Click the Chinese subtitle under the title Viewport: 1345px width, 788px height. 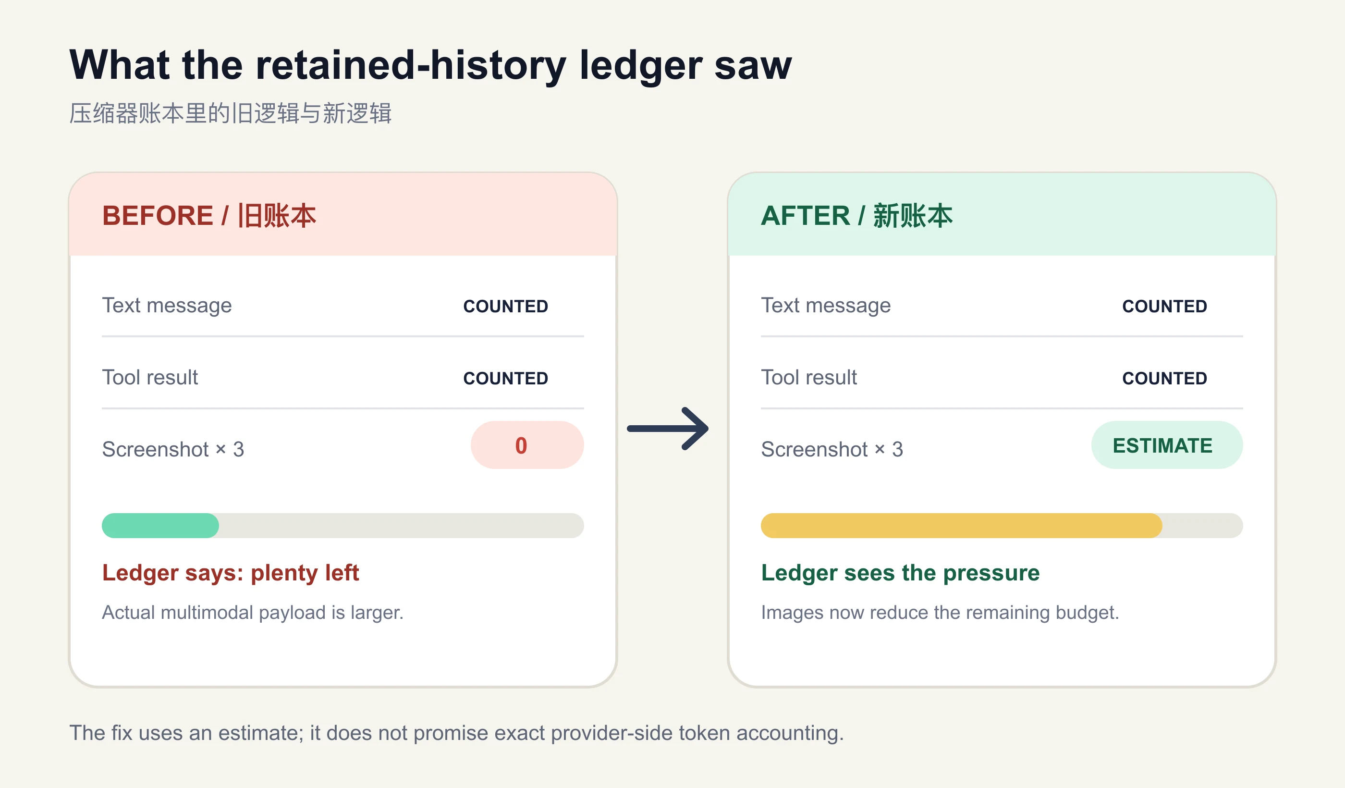click(231, 114)
